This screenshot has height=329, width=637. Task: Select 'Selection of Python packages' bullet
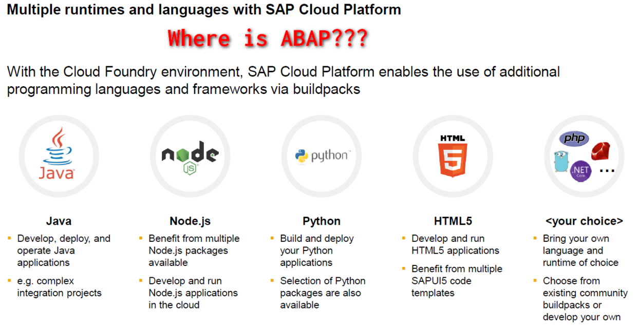click(323, 293)
